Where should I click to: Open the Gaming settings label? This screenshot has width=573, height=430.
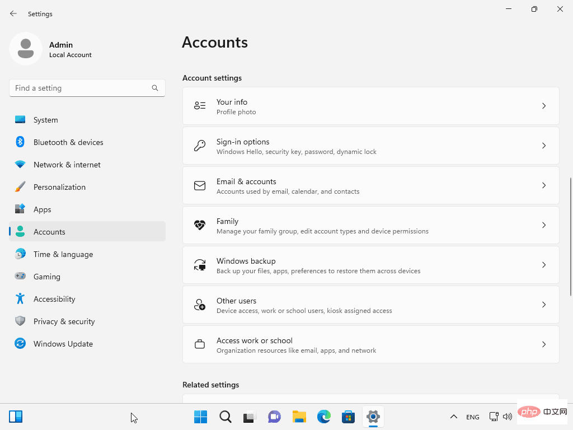click(x=47, y=277)
